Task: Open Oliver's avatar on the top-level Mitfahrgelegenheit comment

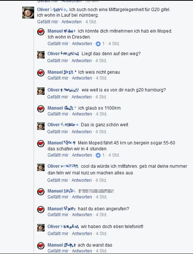Action: tap(28, 13)
